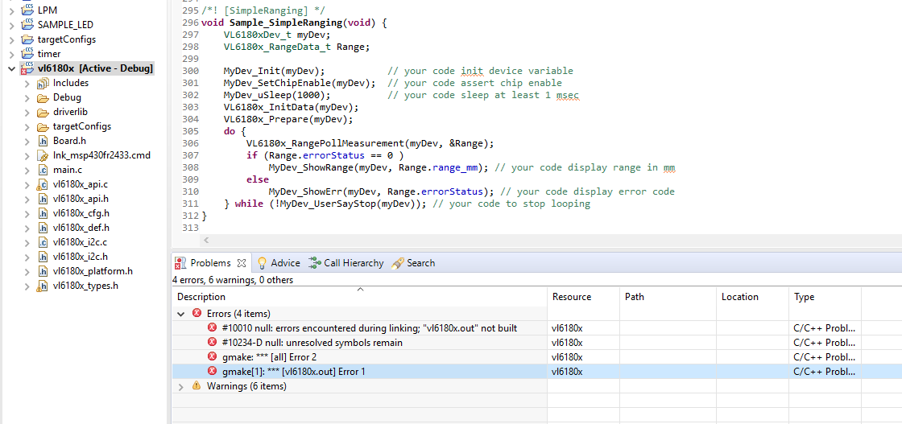Expand the driverlib folder
902x424 pixels.
pyautogui.click(x=27, y=112)
